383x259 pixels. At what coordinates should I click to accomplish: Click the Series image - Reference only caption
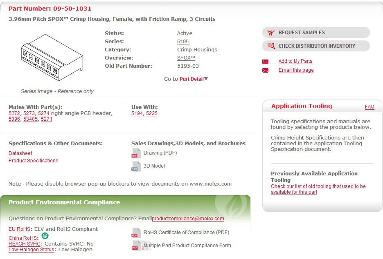coord(57,91)
